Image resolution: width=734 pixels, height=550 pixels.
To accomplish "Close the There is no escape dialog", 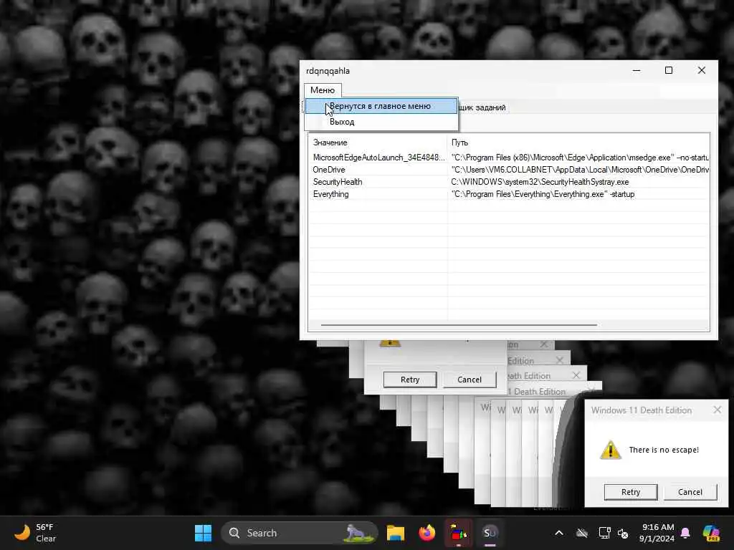I will 717,410.
